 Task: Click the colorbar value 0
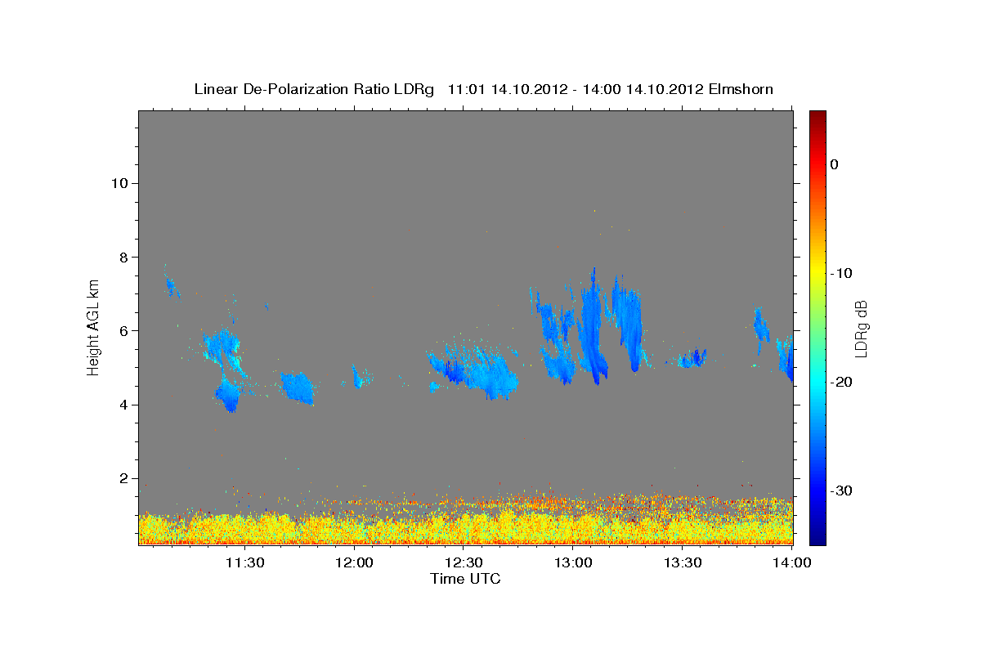834,164
